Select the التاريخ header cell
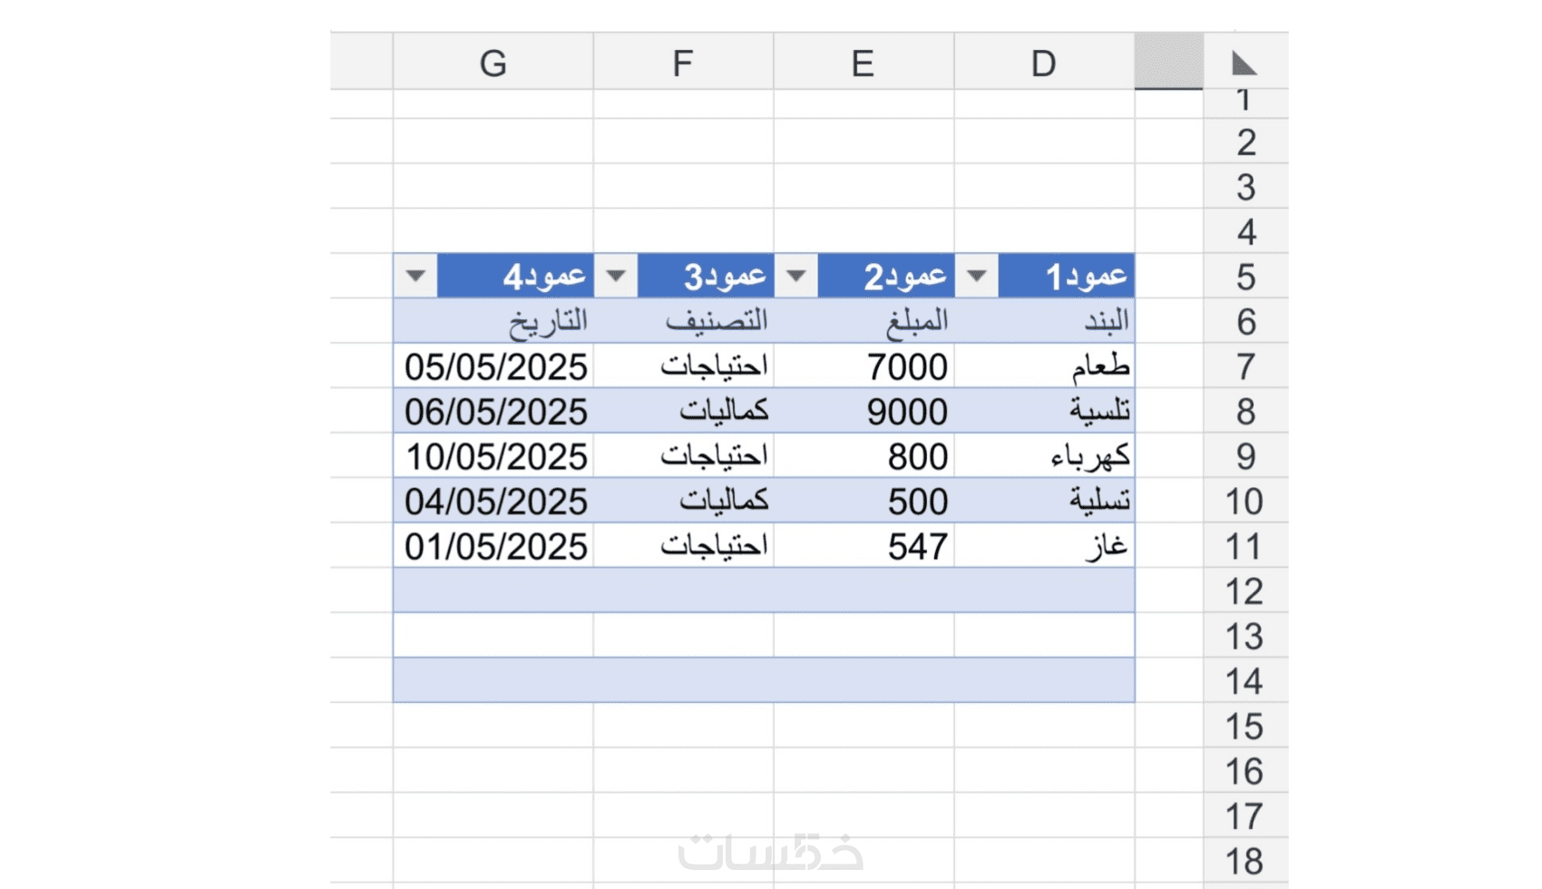This screenshot has width=1542, height=889. pos(547,321)
